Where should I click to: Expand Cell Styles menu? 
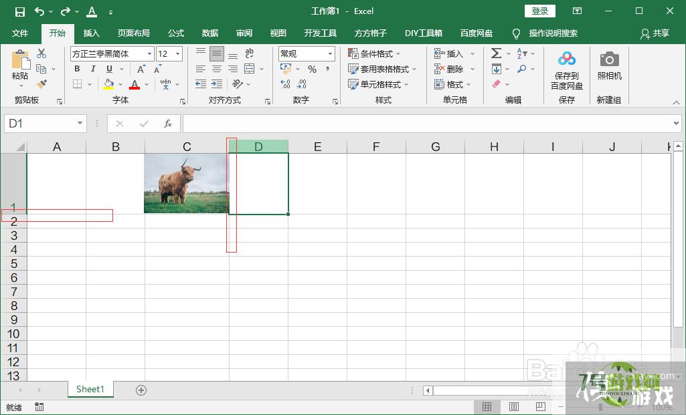pyautogui.click(x=378, y=84)
